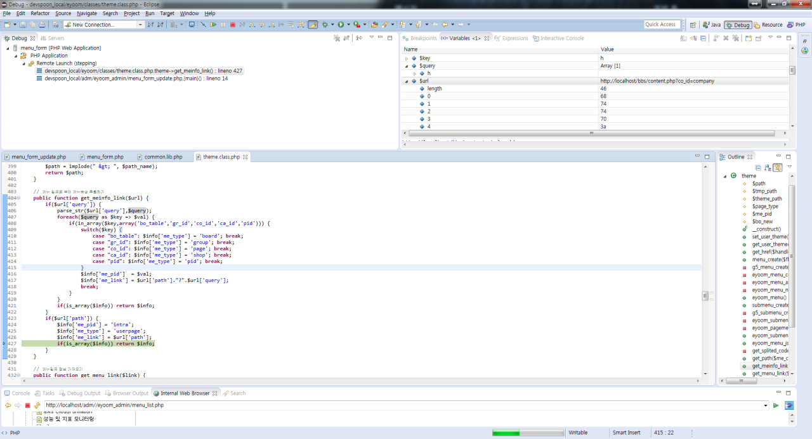This screenshot has width=812, height=439.
Task: Click the Save icon in main toolbar
Action: tap(23, 25)
